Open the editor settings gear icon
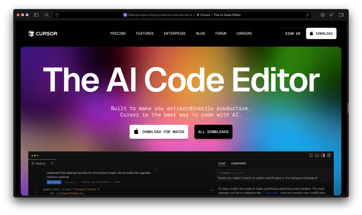362x215 pixels. 329,155
